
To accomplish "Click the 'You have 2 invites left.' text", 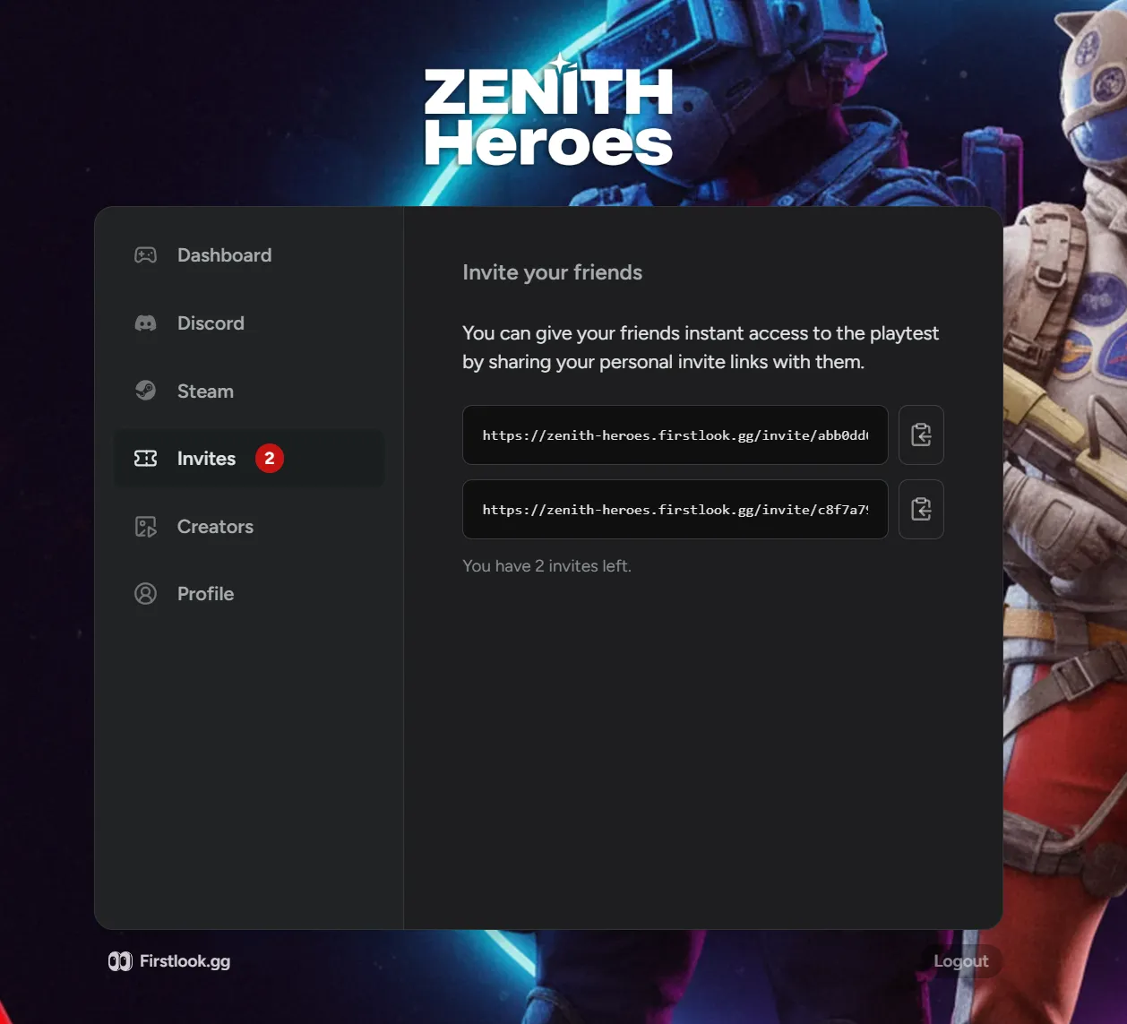I will 546,566.
